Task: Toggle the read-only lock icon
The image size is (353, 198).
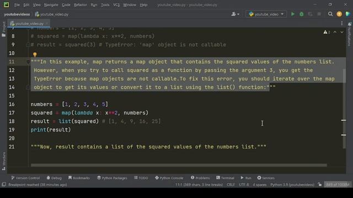Action: click(320, 185)
